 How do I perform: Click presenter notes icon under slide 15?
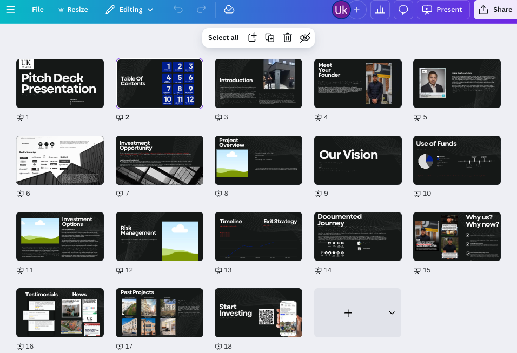tap(417, 270)
